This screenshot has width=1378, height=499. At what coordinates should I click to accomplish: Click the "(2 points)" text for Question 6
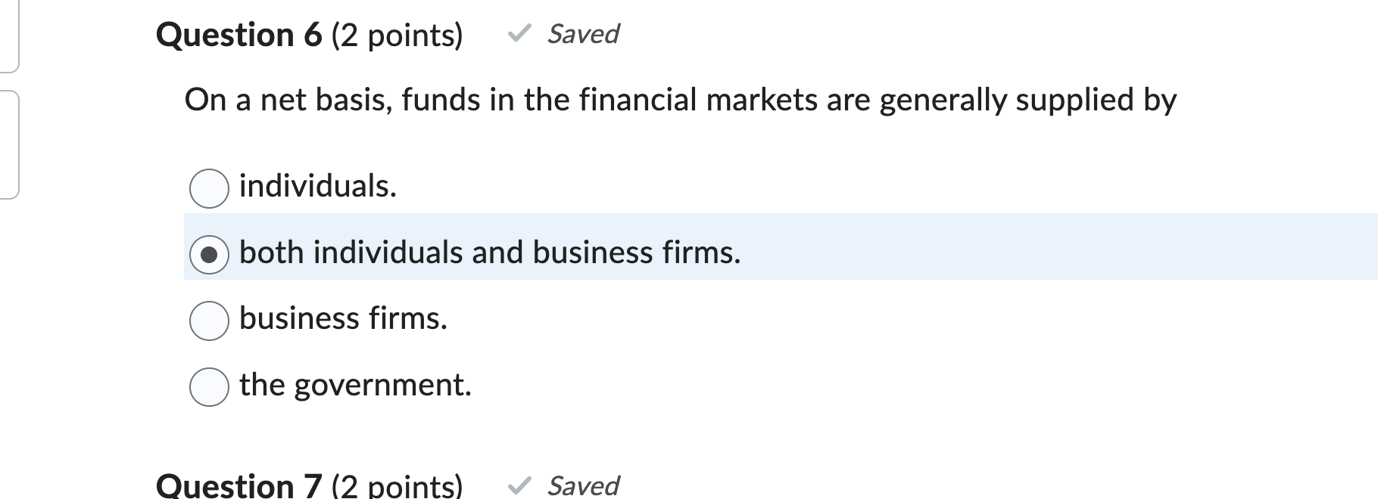[x=399, y=33]
